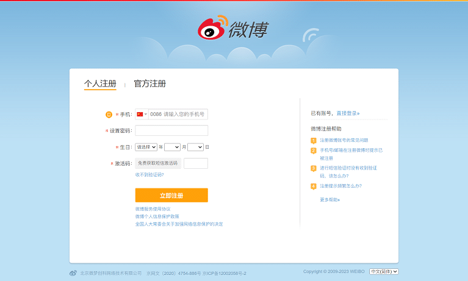The width and height of the screenshot is (468, 281).
Task: Click the number 3 help badge icon
Action: point(314,168)
